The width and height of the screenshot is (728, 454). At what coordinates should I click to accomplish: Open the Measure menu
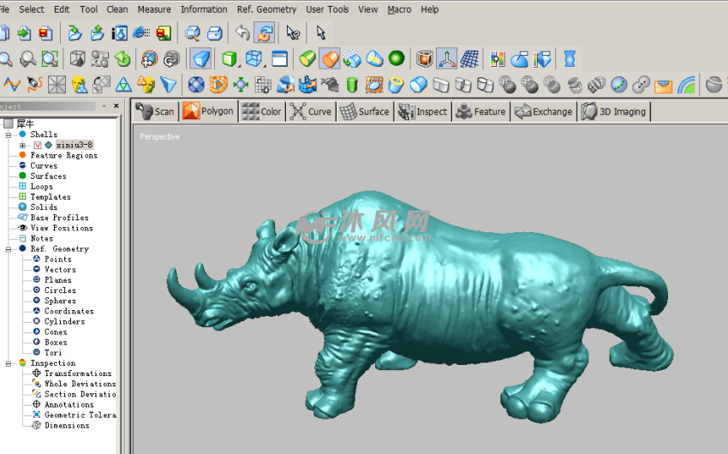pyautogui.click(x=154, y=9)
